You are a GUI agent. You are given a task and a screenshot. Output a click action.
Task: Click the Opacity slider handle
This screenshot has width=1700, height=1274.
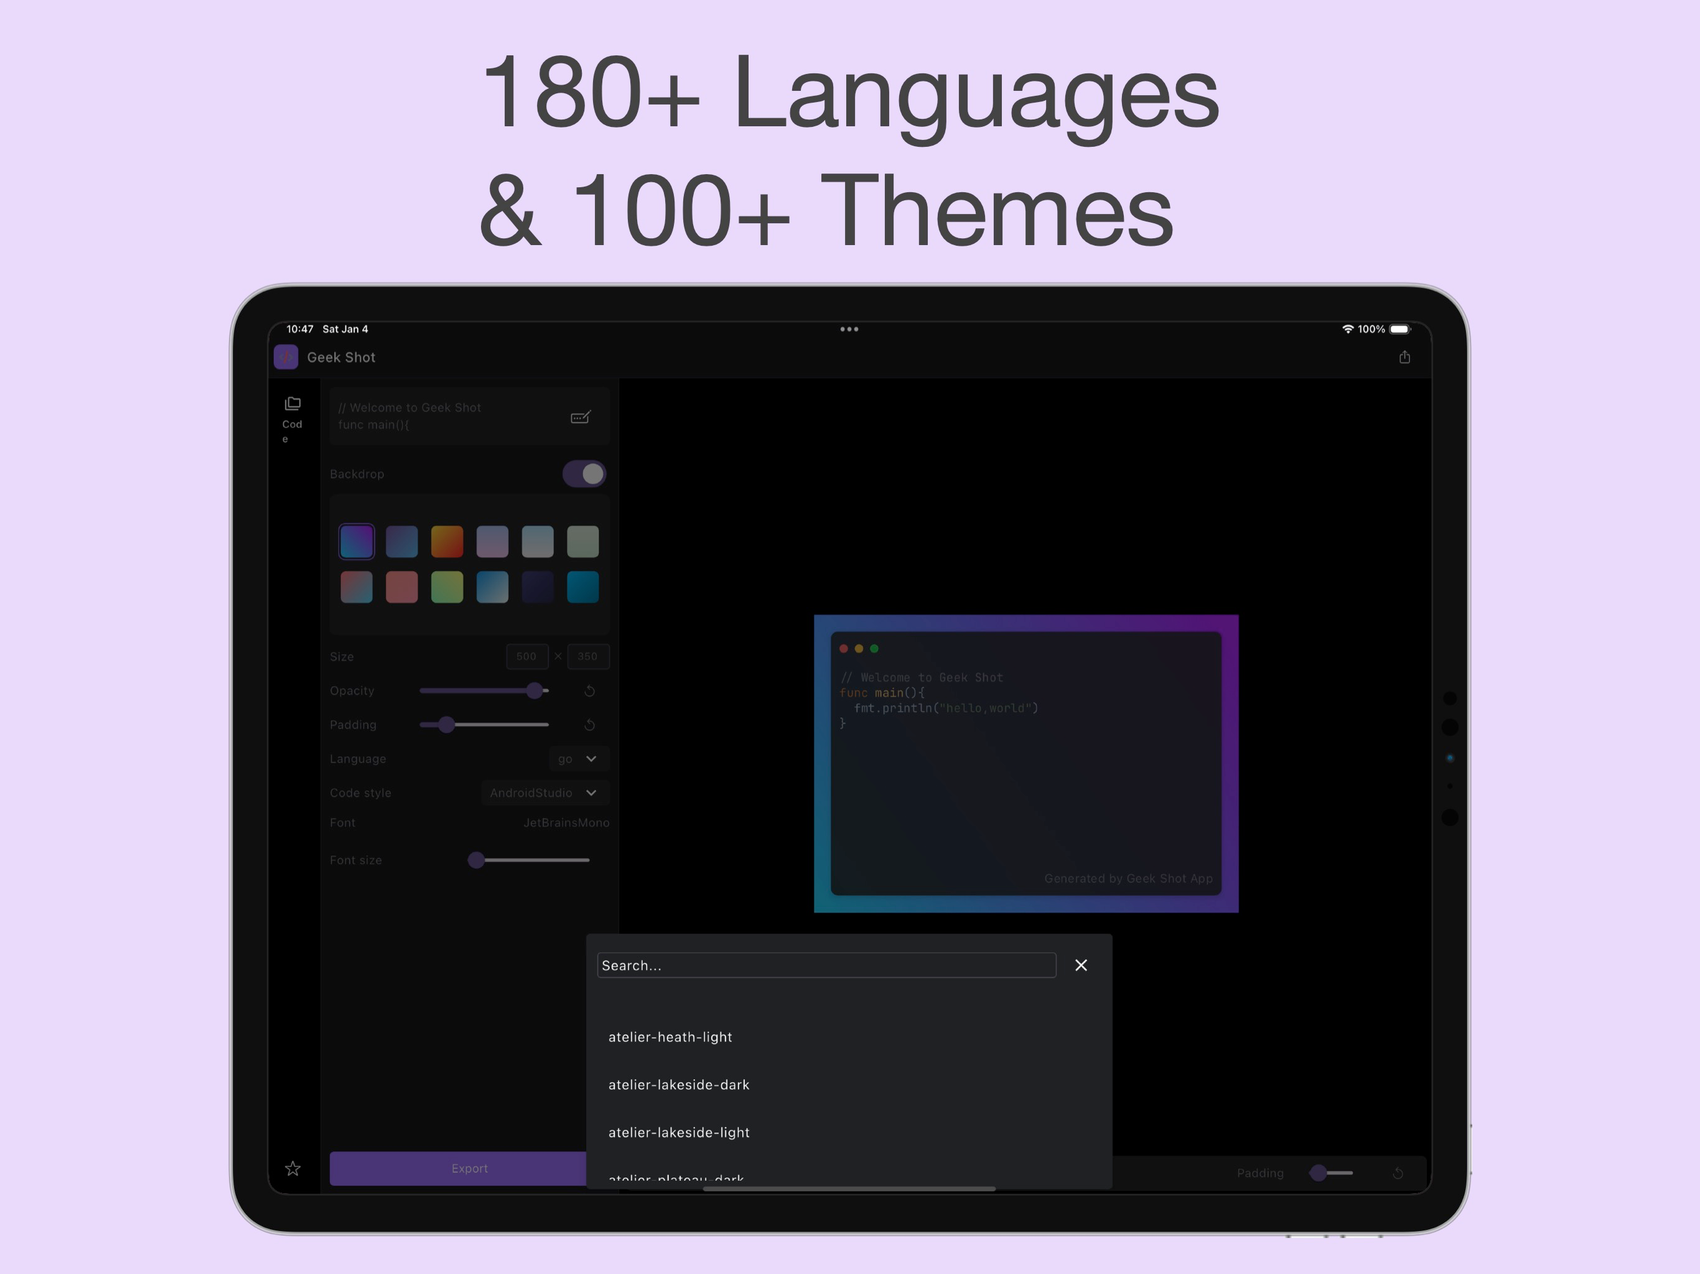tap(535, 690)
